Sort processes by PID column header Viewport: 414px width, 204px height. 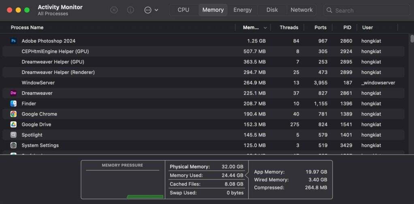coord(347,28)
